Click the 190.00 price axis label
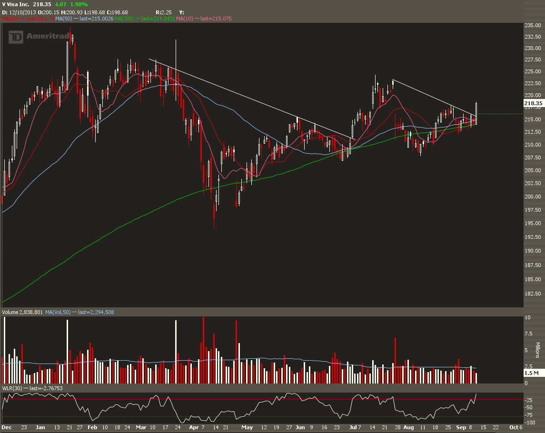The width and height of the screenshot is (545, 433). pyautogui.click(x=533, y=251)
